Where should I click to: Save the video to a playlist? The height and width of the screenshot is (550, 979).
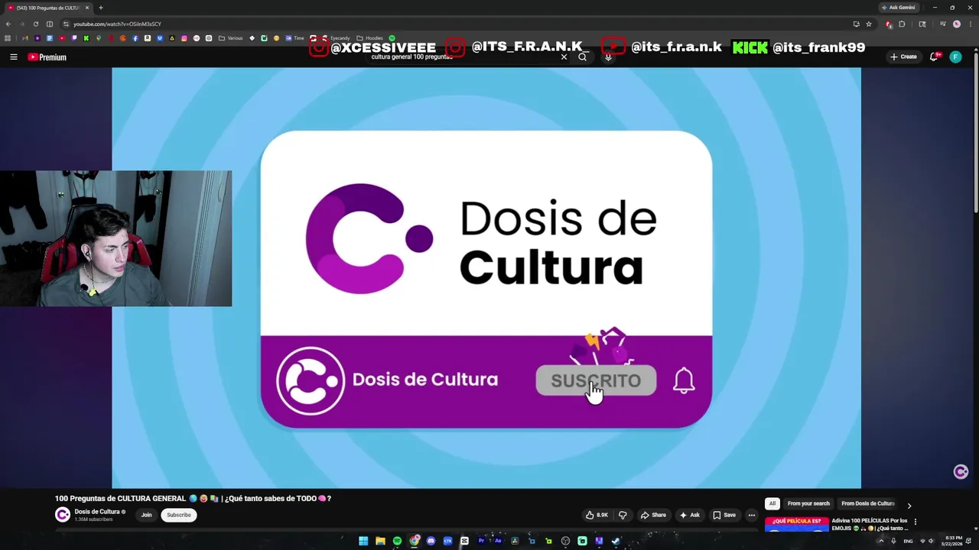(724, 515)
